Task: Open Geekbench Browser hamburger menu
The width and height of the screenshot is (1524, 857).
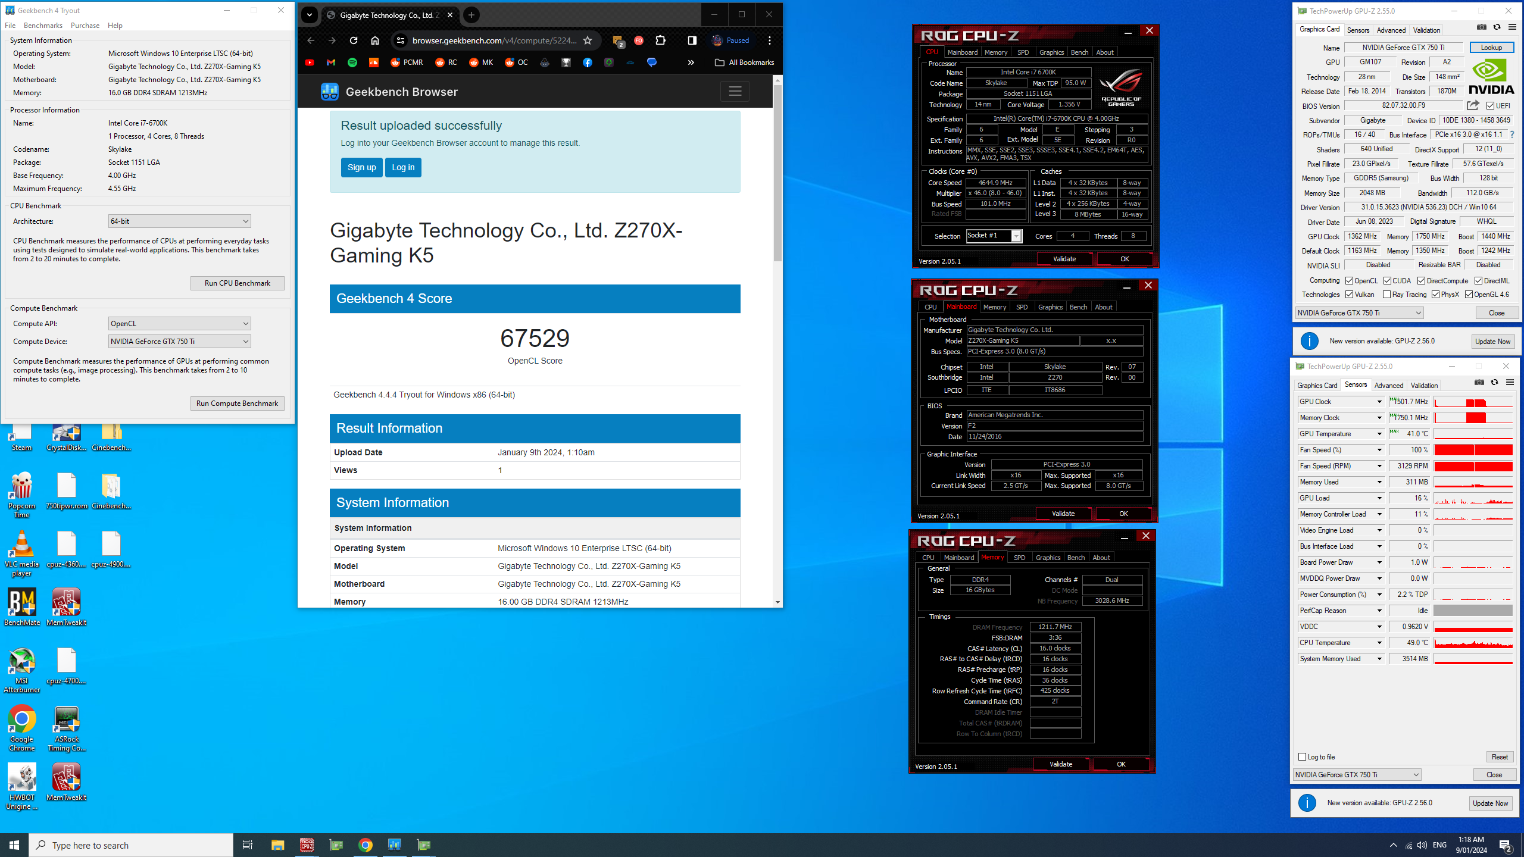Action: [735, 92]
